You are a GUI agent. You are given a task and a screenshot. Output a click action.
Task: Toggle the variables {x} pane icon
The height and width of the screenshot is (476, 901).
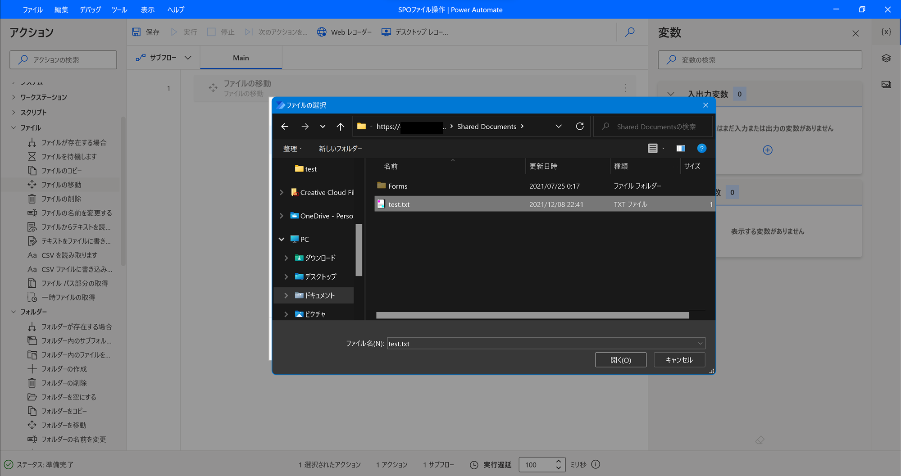886,32
